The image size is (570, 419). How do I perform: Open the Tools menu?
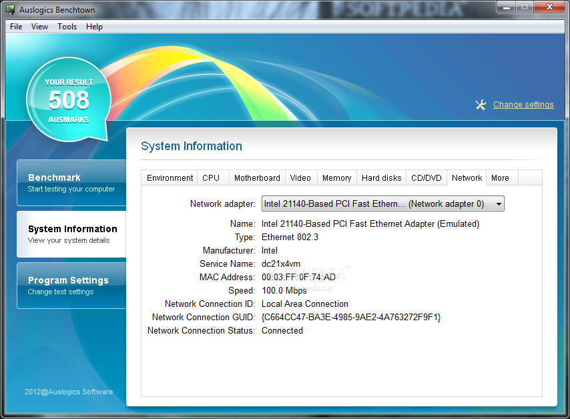pyautogui.click(x=67, y=27)
